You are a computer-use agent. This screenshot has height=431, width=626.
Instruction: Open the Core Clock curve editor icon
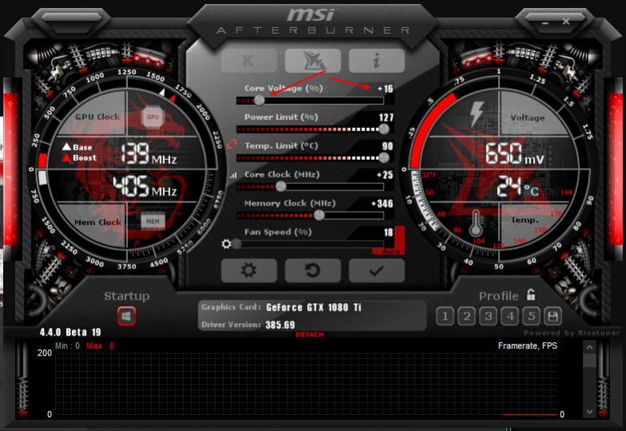coord(233,175)
